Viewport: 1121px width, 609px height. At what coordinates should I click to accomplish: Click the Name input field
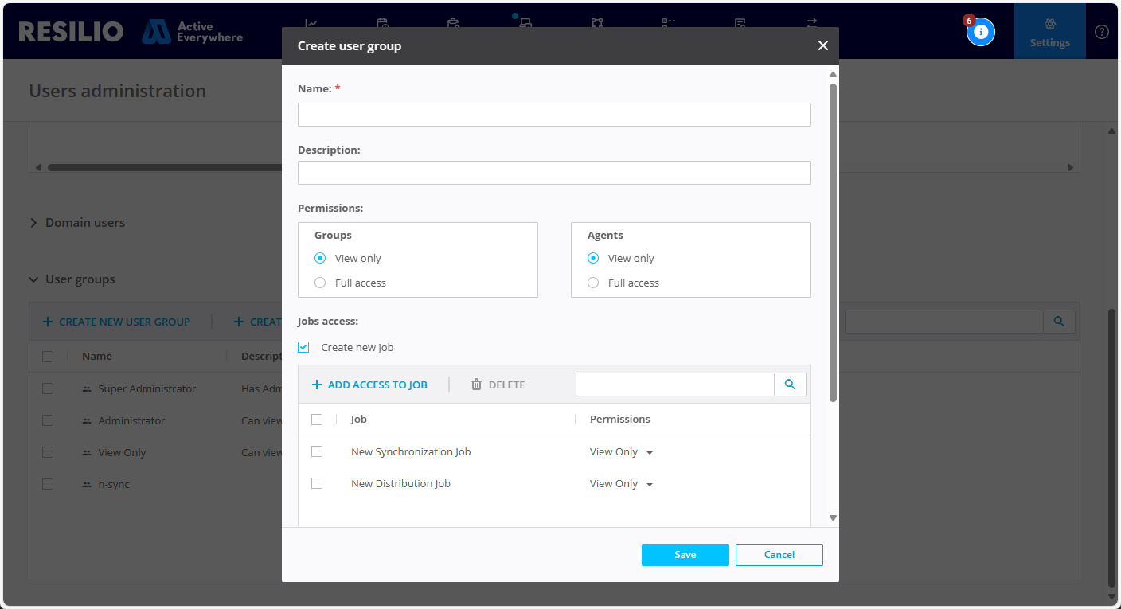click(554, 115)
